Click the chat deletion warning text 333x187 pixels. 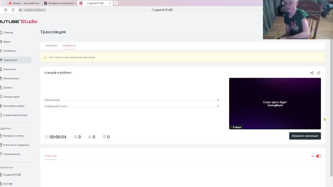pos(72,57)
